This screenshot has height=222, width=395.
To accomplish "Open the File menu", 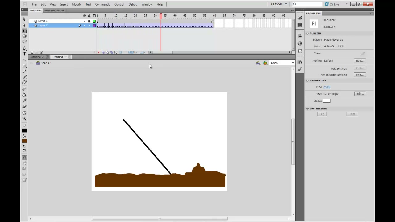I will tap(34, 4).
